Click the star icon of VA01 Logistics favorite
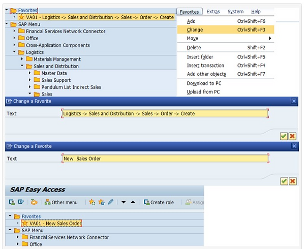This screenshot has height=249, width=305. [x=21, y=17]
